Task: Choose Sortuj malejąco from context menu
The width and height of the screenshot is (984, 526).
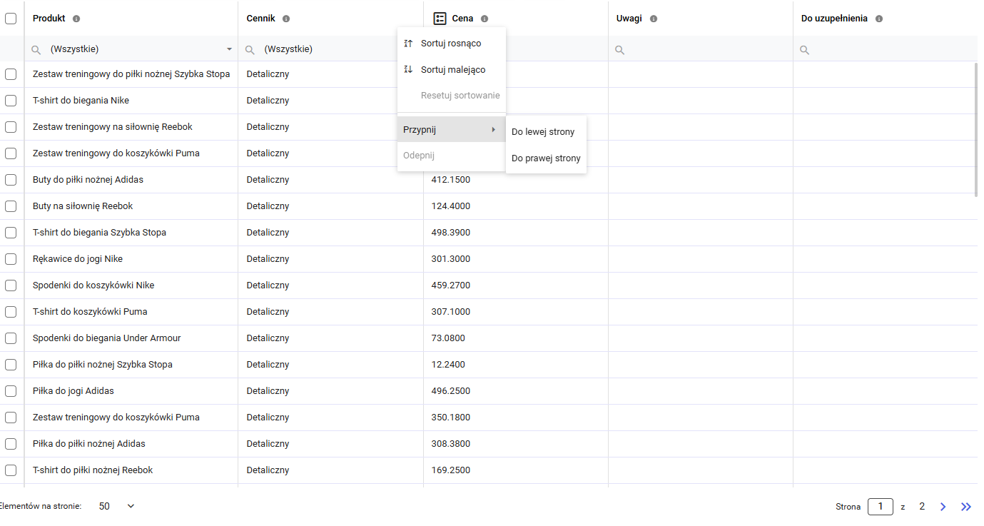Action: click(x=452, y=70)
